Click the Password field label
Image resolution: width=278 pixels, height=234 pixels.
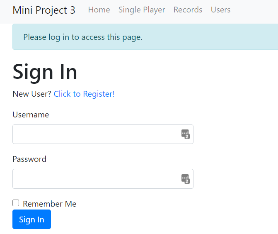29,159
